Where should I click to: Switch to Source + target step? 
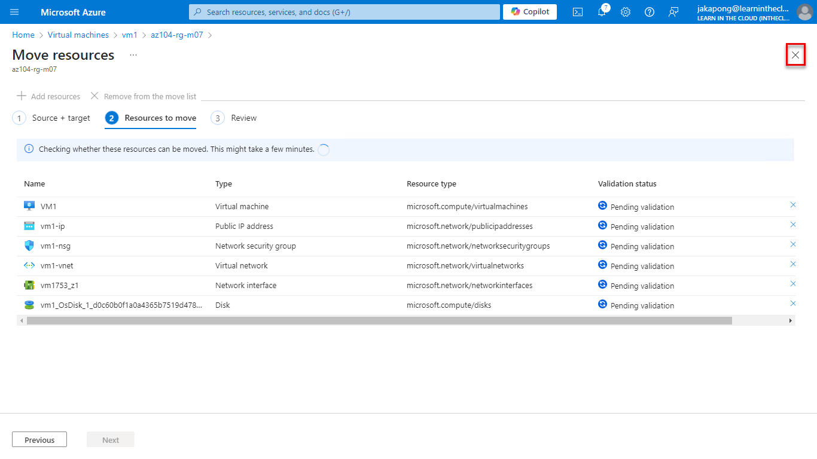[51, 118]
